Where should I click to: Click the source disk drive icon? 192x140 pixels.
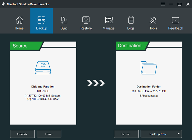tap(43, 68)
